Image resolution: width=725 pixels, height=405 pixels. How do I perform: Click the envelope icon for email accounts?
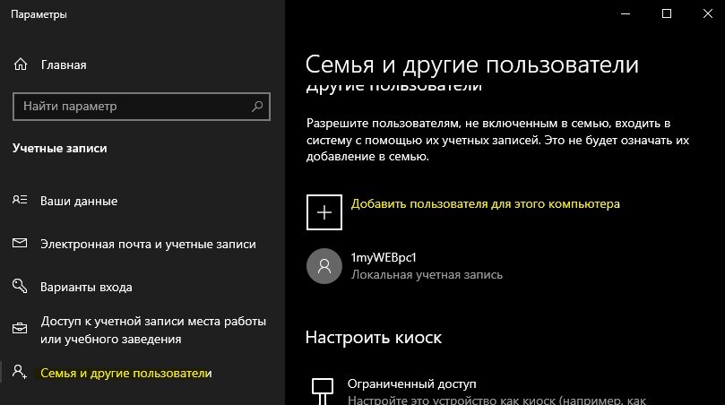point(21,244)
